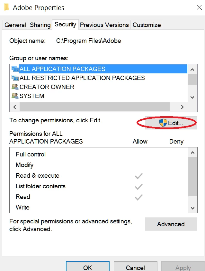Pick the SYSTEM group users icon
205x271 pixels.
(x=15, y=96)
